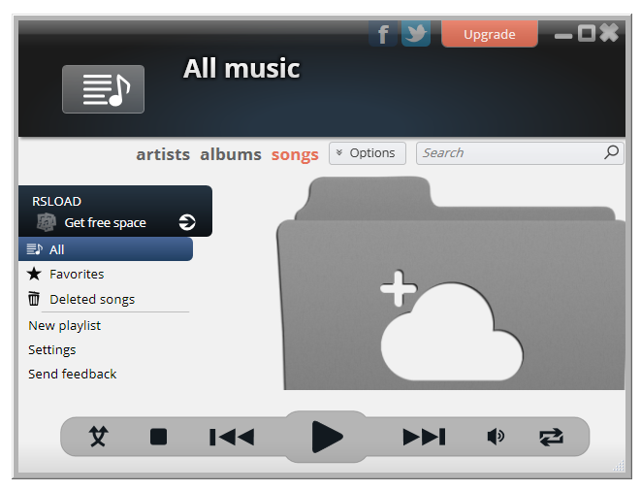
Task: Start playback with the Play button
Action: point(327,437)
